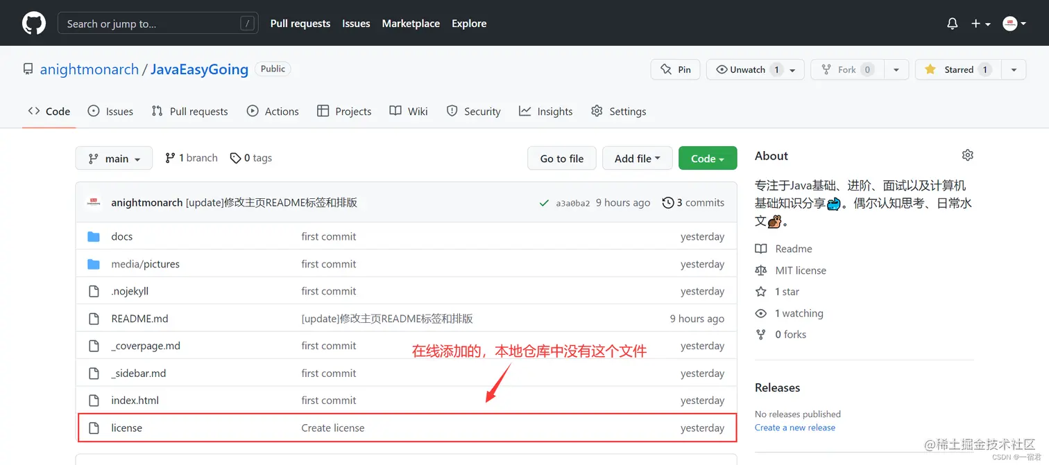Click the .nojekyll file icon
Viewport: 1049px width, 465px height.
(94, 291)
